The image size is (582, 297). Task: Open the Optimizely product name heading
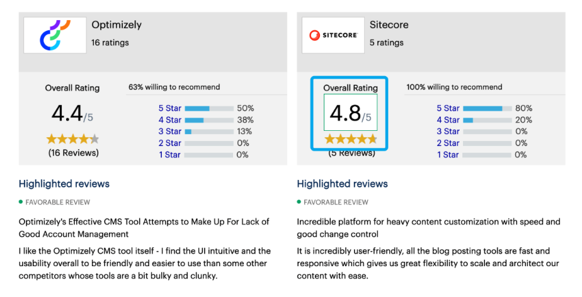point(117,25)
